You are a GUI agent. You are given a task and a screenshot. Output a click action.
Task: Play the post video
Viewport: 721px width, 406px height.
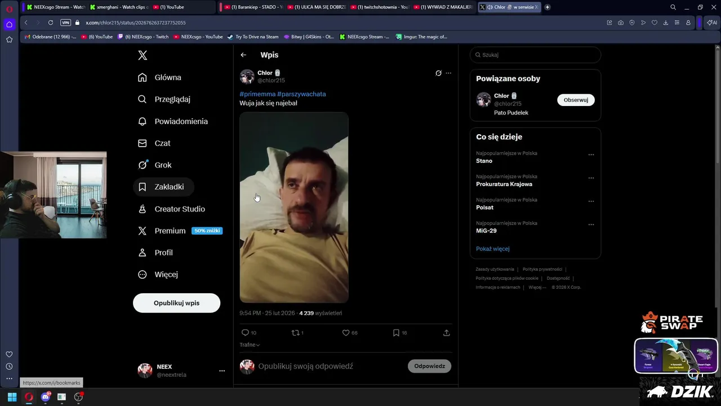294,208
